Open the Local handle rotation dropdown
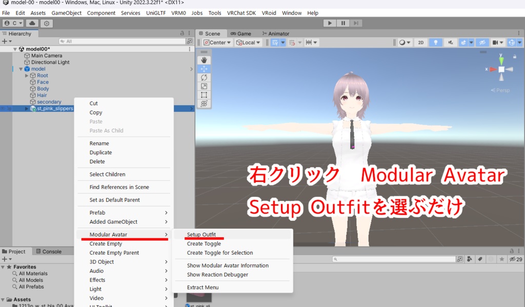This screenshot has height=307, width=525. click(x=248, y=42)
